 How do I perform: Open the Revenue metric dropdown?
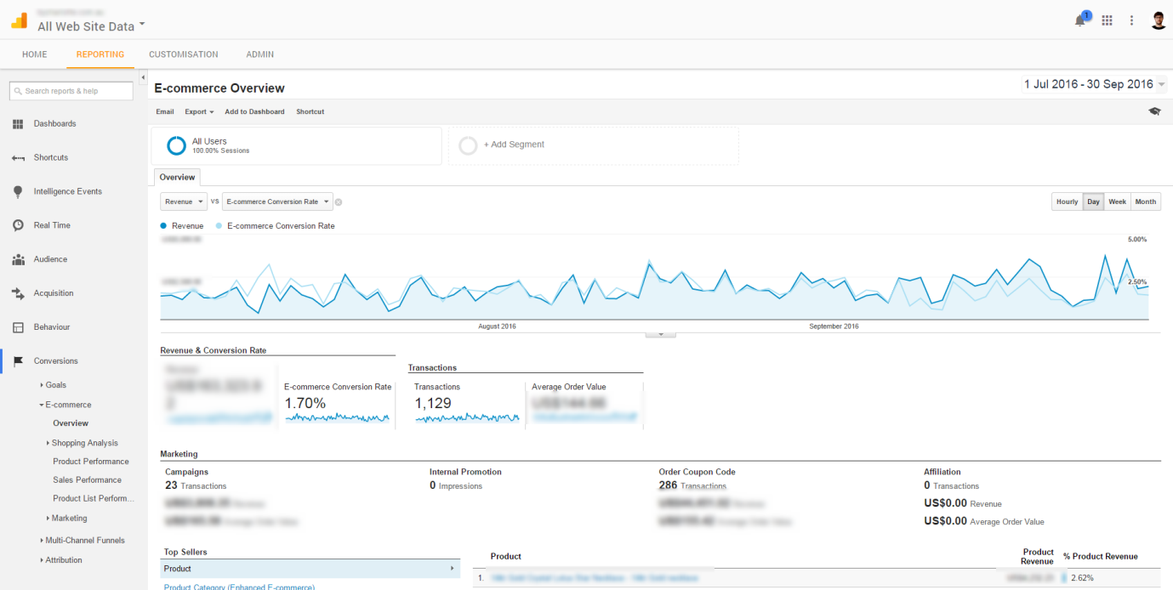coord(184,202)
